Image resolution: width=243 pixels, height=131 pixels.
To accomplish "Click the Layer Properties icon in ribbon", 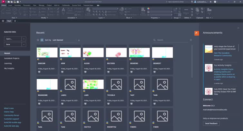I will [88, 11].
